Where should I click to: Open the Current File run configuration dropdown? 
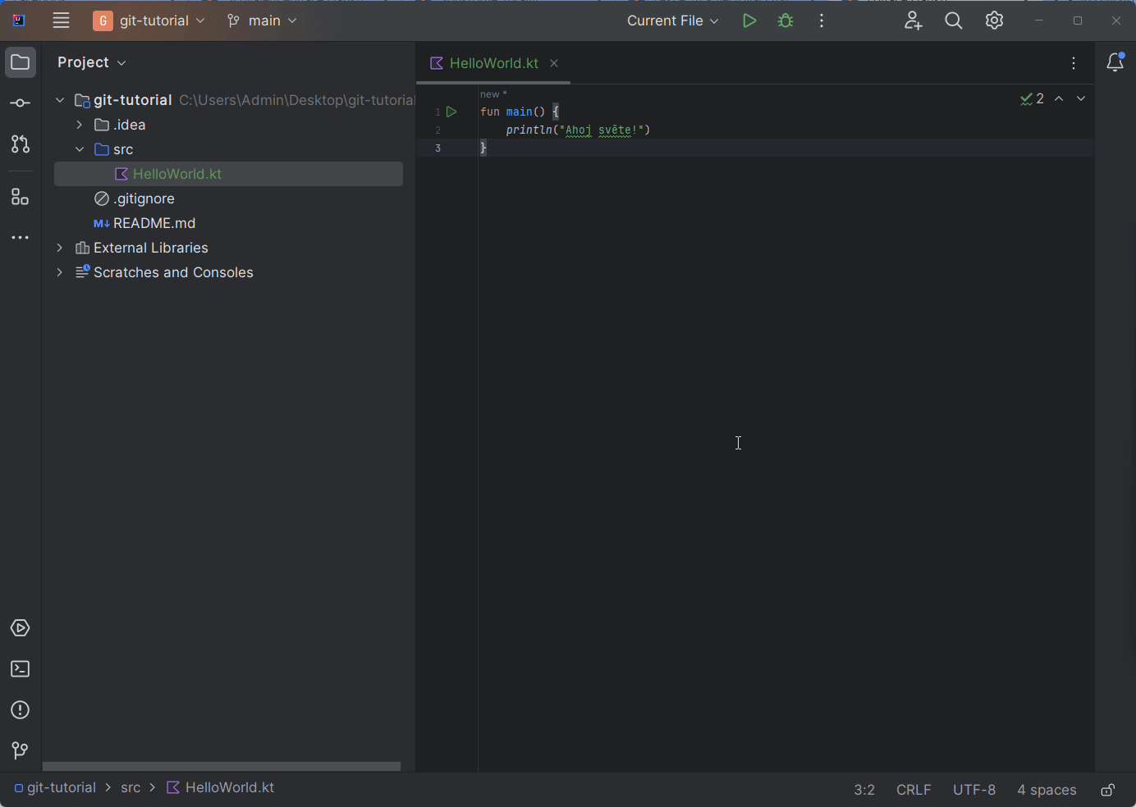coord(673,21)
